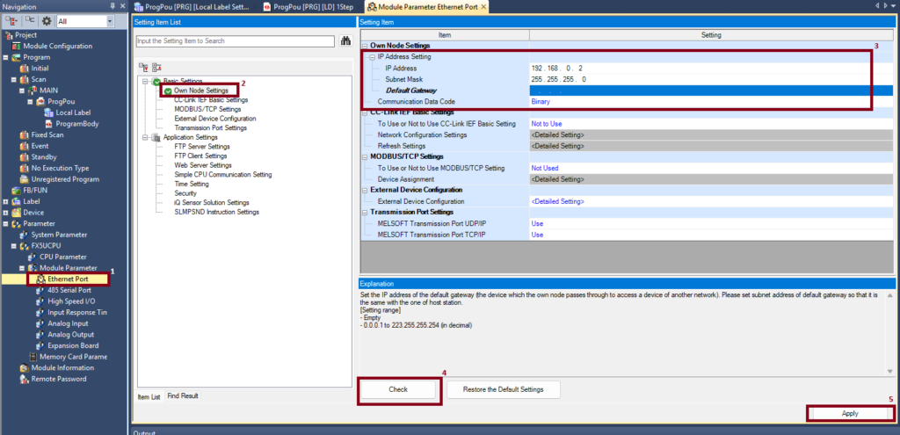Click the Check button
Viewport: 900px width, 435px height.
398,389
